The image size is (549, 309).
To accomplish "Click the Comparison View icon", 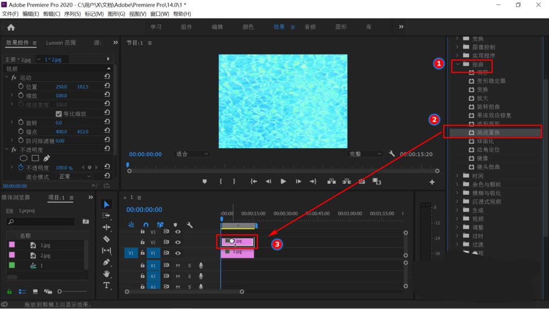I will coord(377,181).
